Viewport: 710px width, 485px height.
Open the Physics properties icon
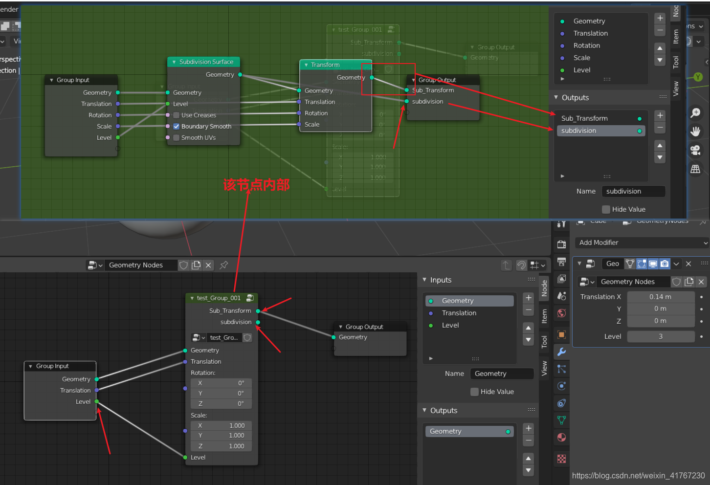coord(561,386)
